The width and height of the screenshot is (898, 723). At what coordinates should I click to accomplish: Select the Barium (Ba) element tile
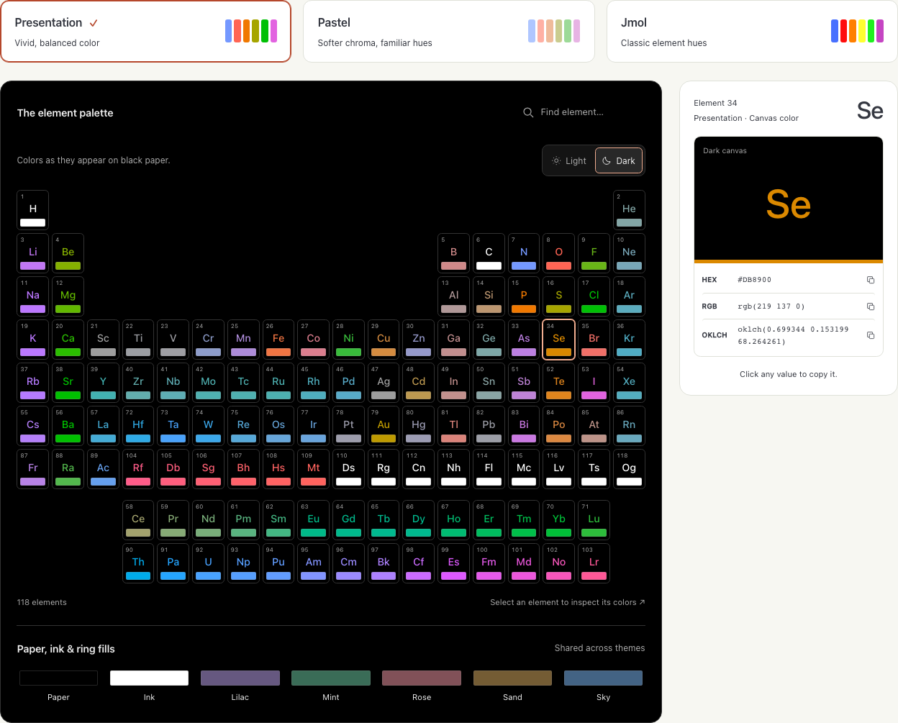coord(68,426)
